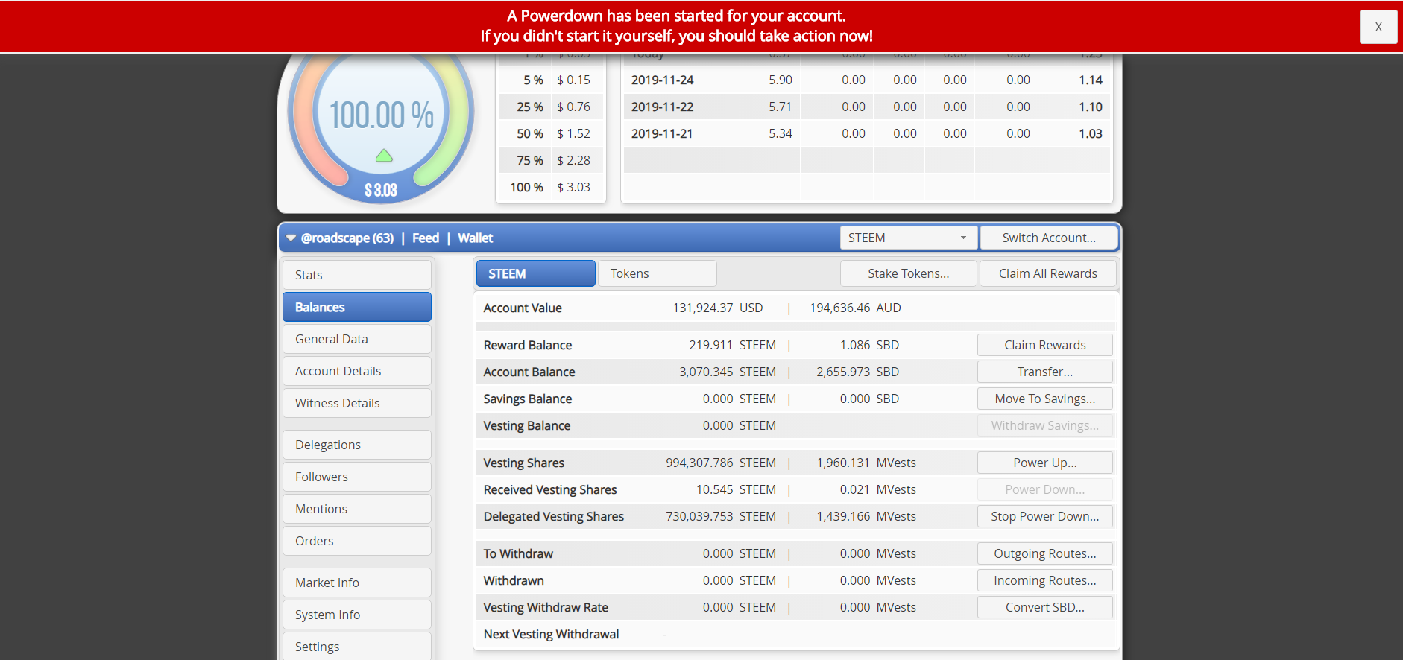Click Move To Savings...
1403x660 pixels.
point(1045,399)
